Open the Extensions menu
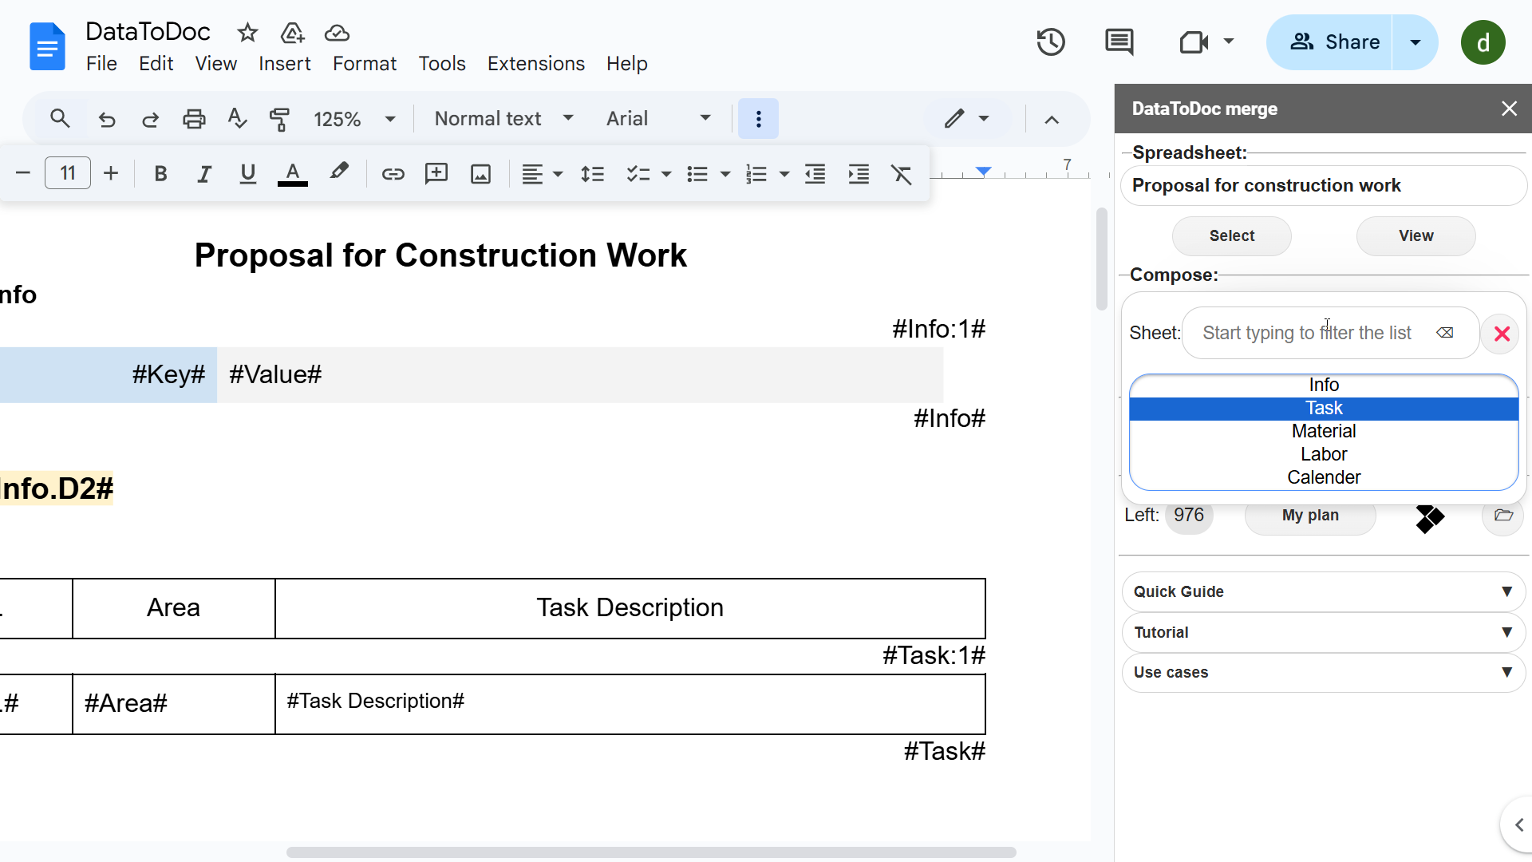The height and width of the screenshot is (862, 1532). 535,64
